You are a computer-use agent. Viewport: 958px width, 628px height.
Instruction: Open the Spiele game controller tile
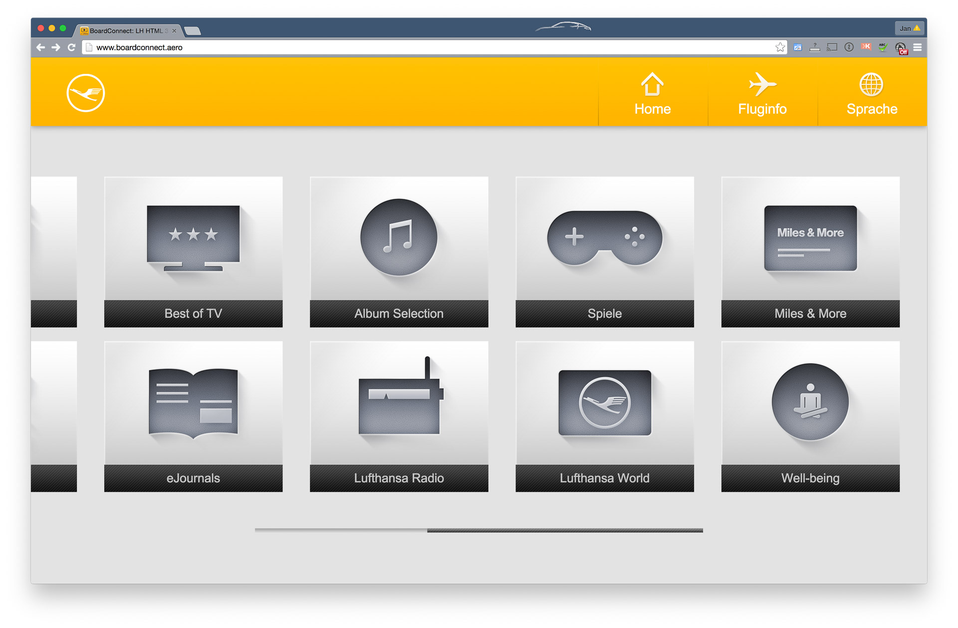point(605,252)
